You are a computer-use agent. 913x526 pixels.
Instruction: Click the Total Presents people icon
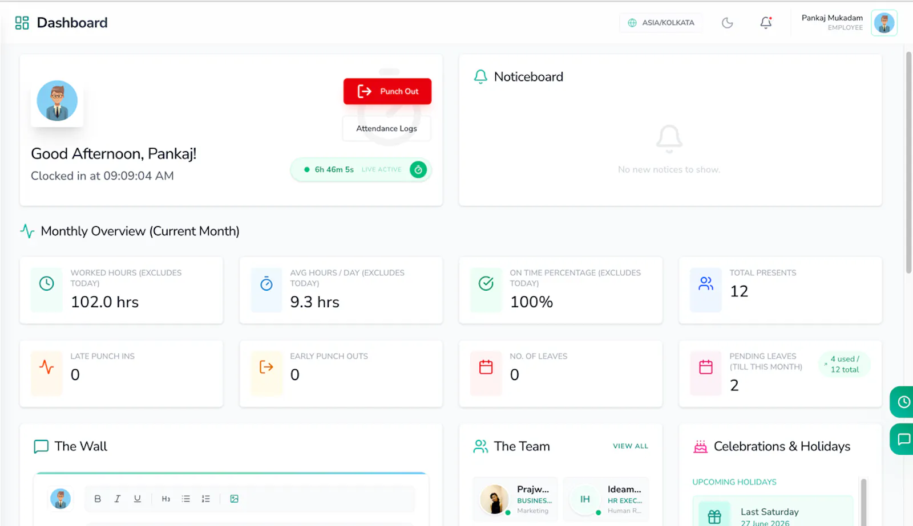pos(706,283)
